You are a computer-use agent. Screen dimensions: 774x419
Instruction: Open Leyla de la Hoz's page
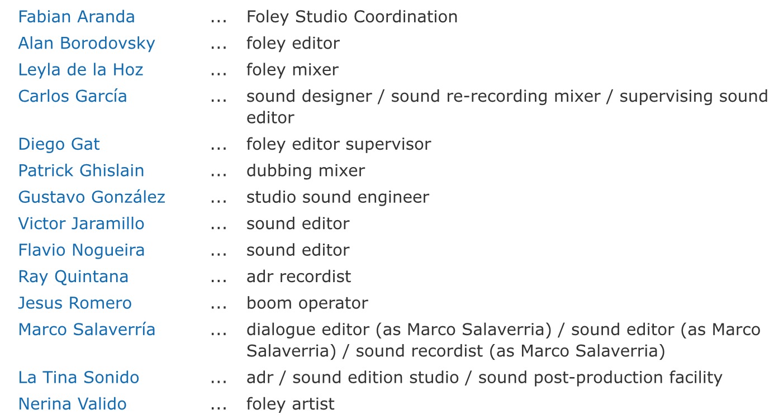(x=80, y=70)
